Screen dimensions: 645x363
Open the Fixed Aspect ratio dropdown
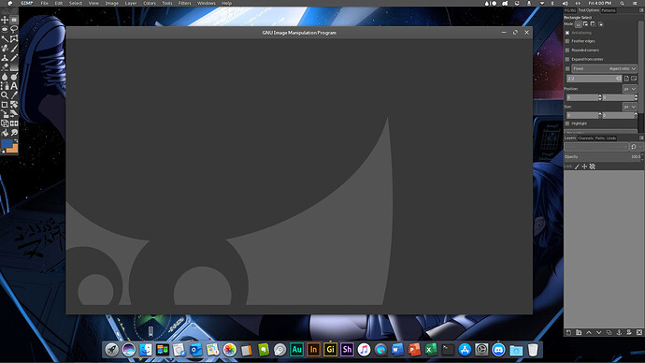604,68
